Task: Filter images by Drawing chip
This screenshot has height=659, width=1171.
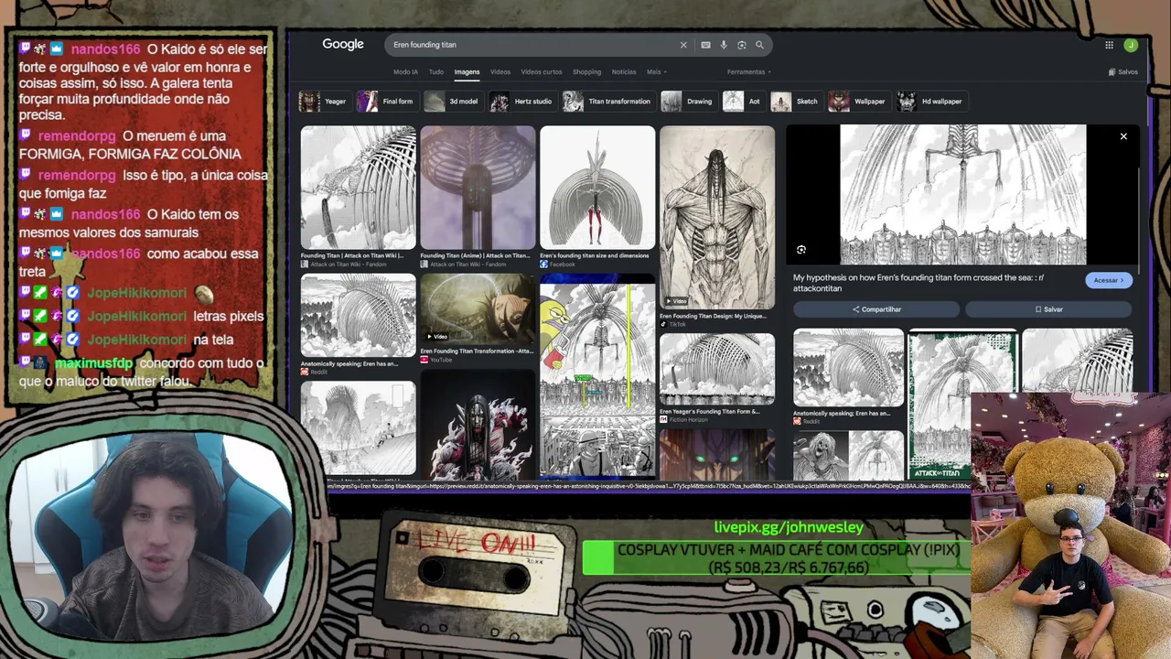Action: click(x=687, y=102)
